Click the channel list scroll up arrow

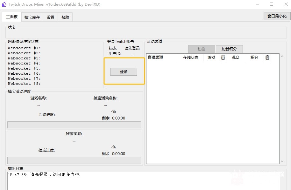tap(282, 56)
